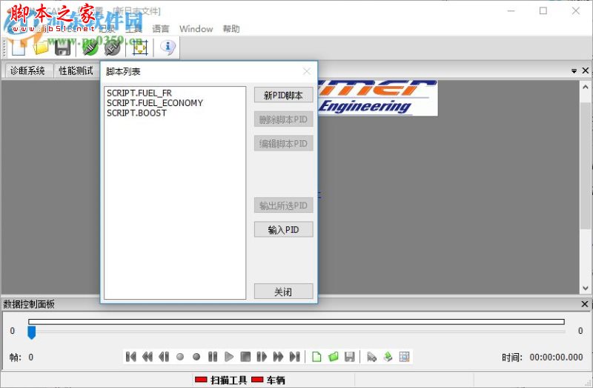This screenshot has width=593, height=388.
Task: Click the 删除脚本PID button
Action: coord(283,119)
